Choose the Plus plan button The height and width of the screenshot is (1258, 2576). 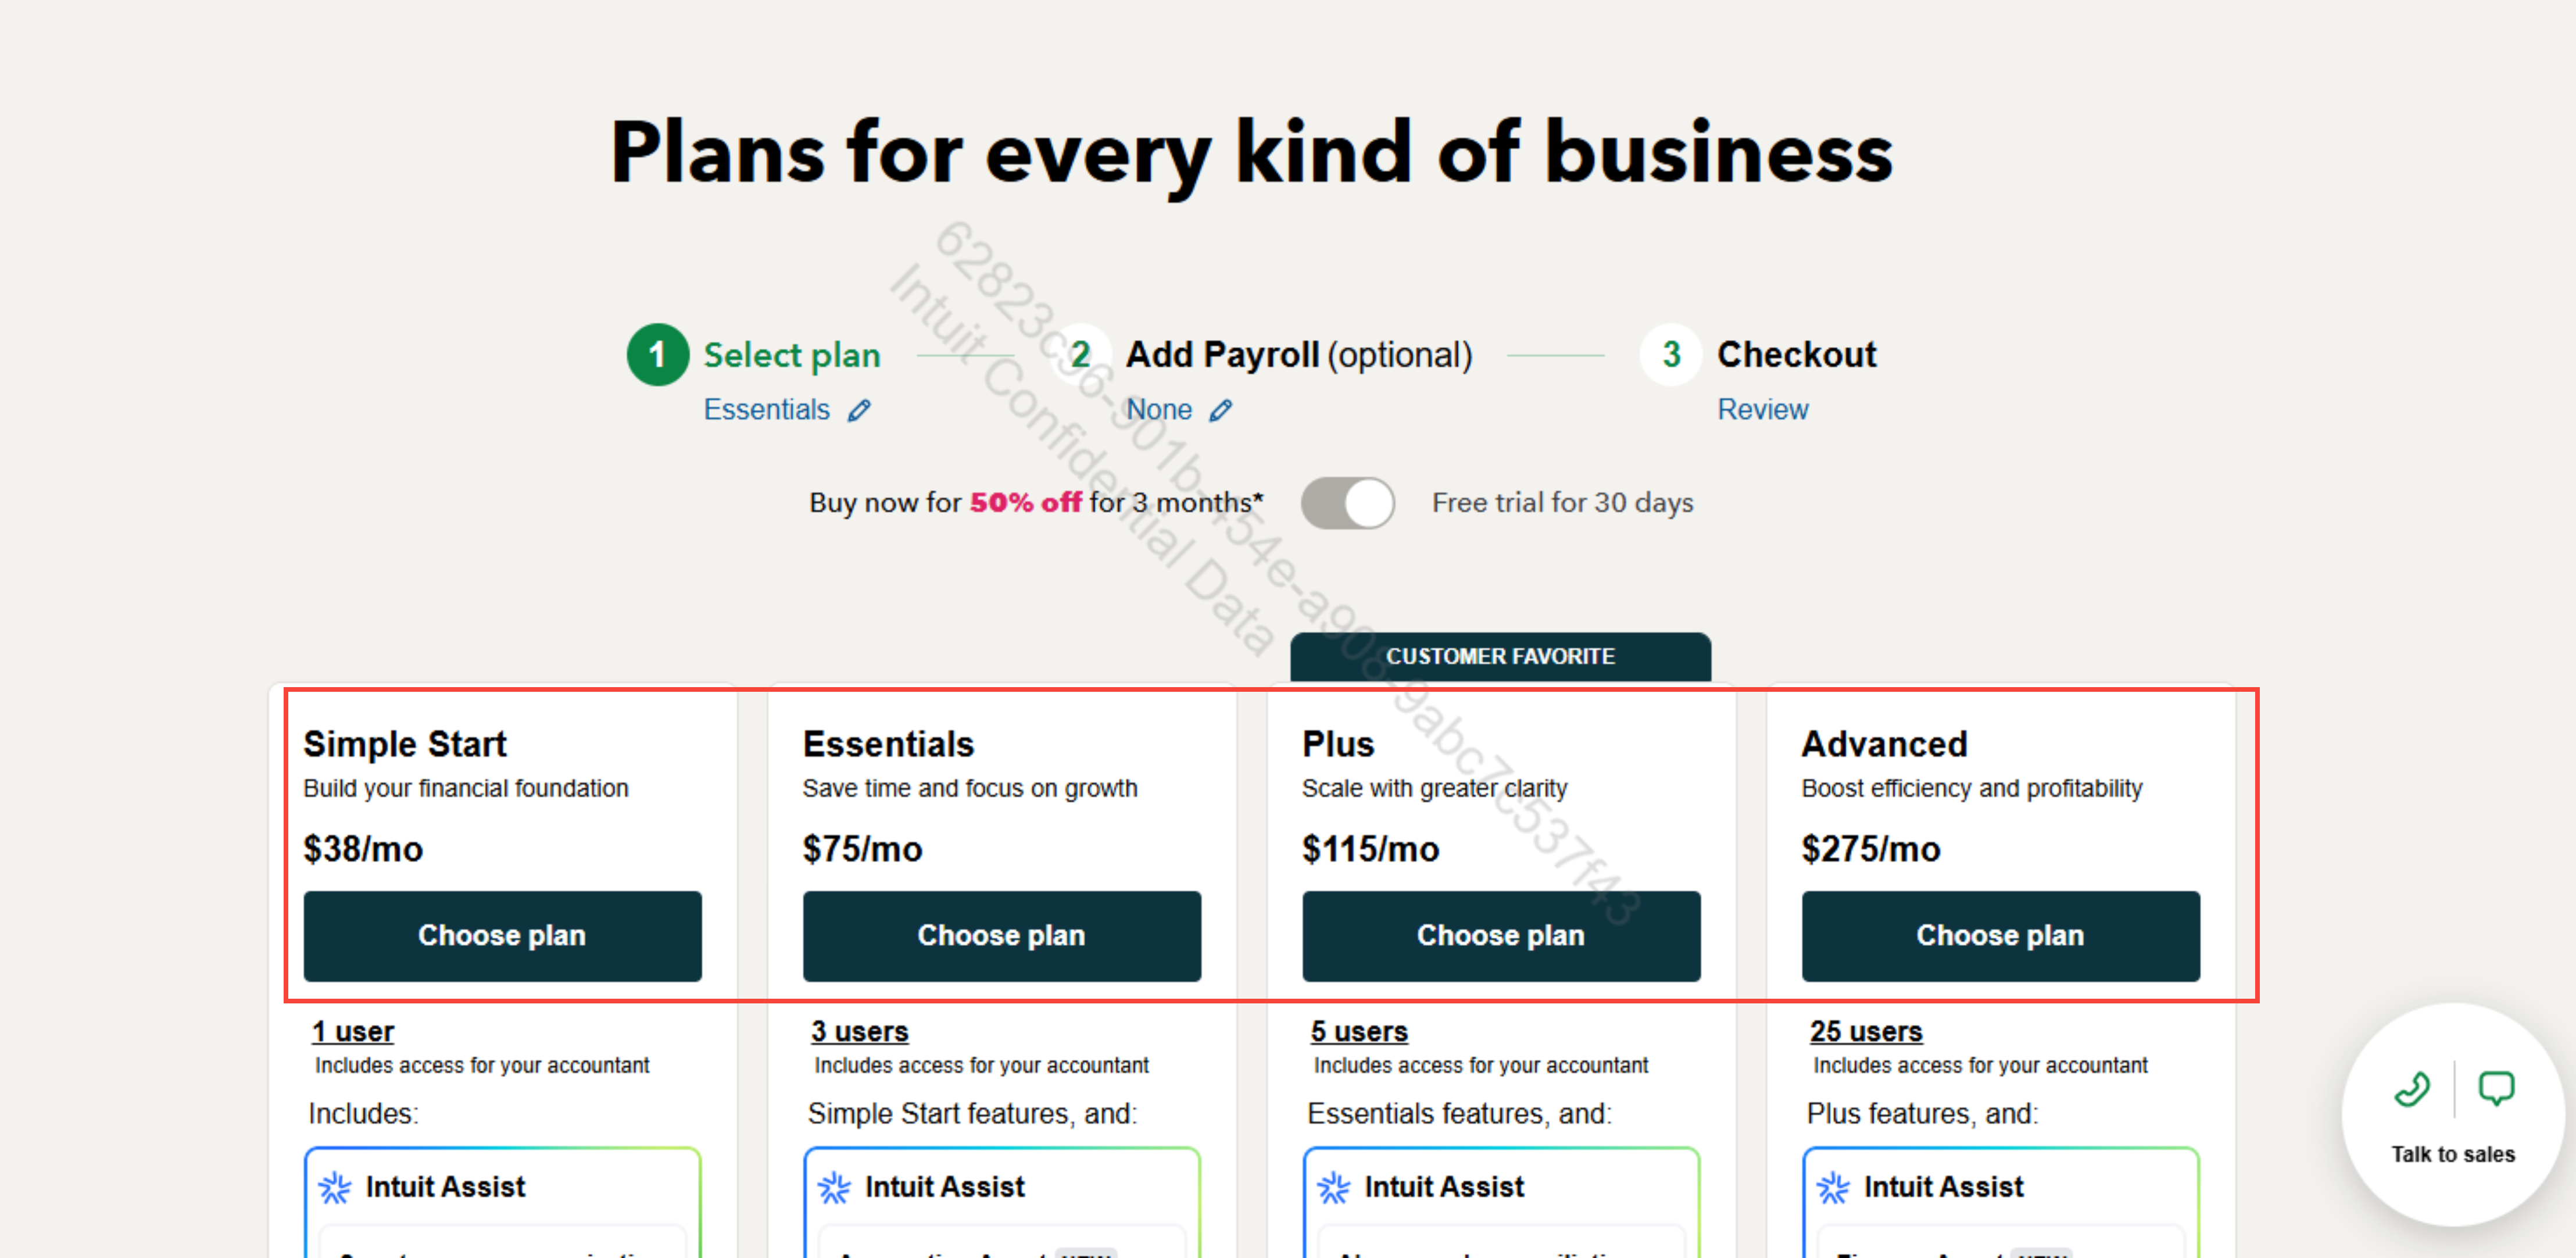(x=1500, y=935)
